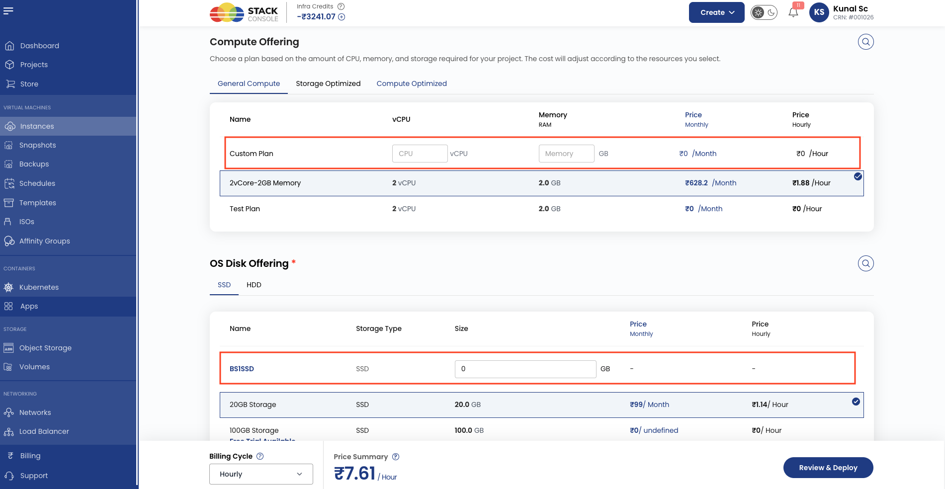Toggle light and dark theme switch
The height and width of the screenshot is (489, 945).
point(764,12)
